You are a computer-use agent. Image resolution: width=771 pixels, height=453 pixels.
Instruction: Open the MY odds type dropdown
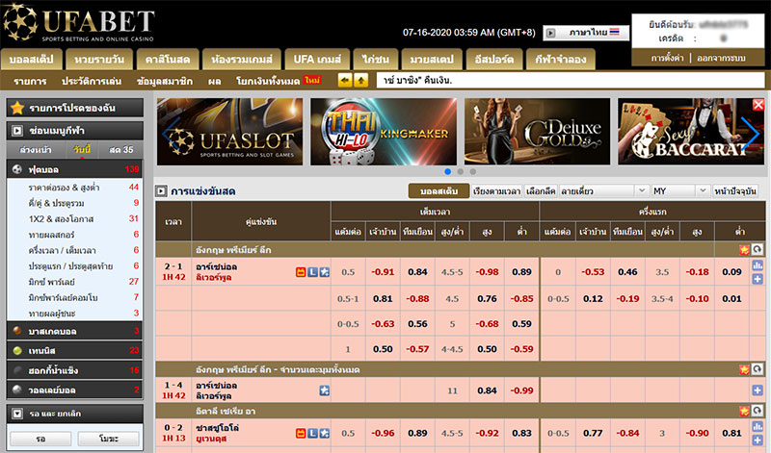[680, 191]
